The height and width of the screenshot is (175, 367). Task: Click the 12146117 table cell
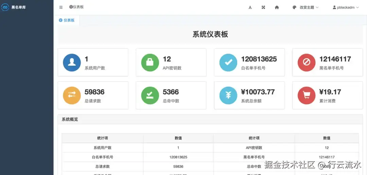click(327, 157)
